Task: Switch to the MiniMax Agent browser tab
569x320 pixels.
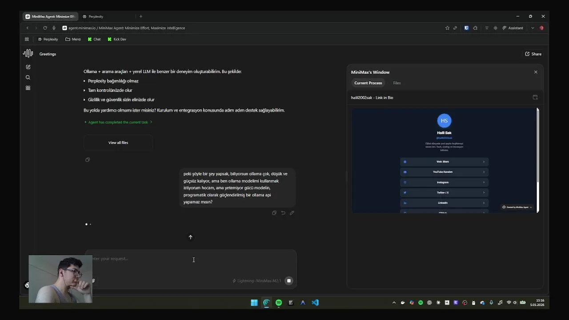Action: click(50, 16)
